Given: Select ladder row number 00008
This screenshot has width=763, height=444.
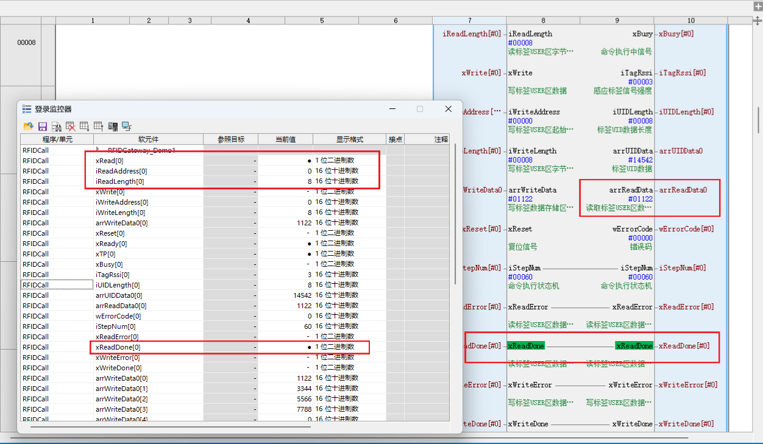Looking at the screenshot, I should (26, 43).
